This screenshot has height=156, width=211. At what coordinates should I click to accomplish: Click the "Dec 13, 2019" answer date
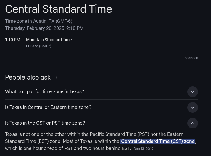click(x=143, y=149)
